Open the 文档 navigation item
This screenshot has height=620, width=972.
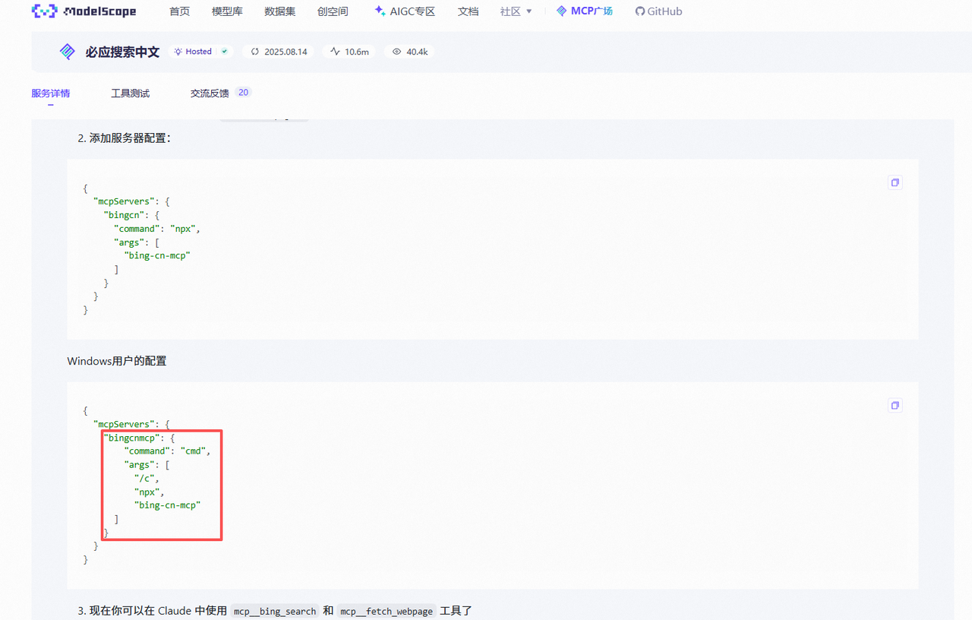468,11
